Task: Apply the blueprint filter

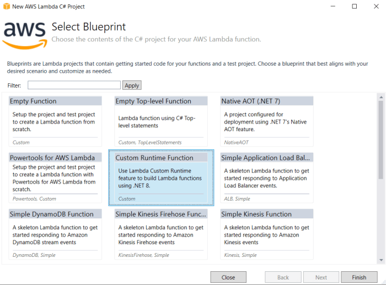Action: coord(132,85)
